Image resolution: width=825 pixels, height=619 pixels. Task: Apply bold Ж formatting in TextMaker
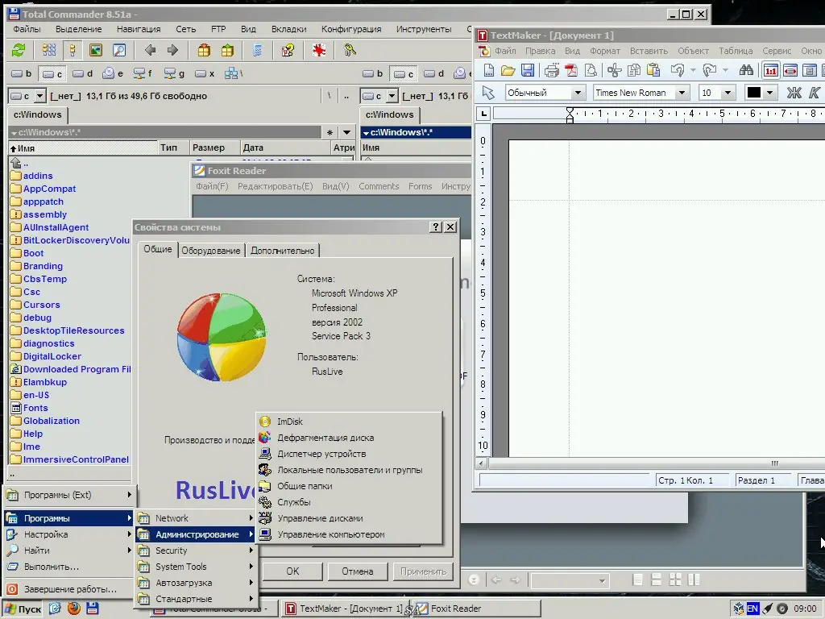[794, 93]
